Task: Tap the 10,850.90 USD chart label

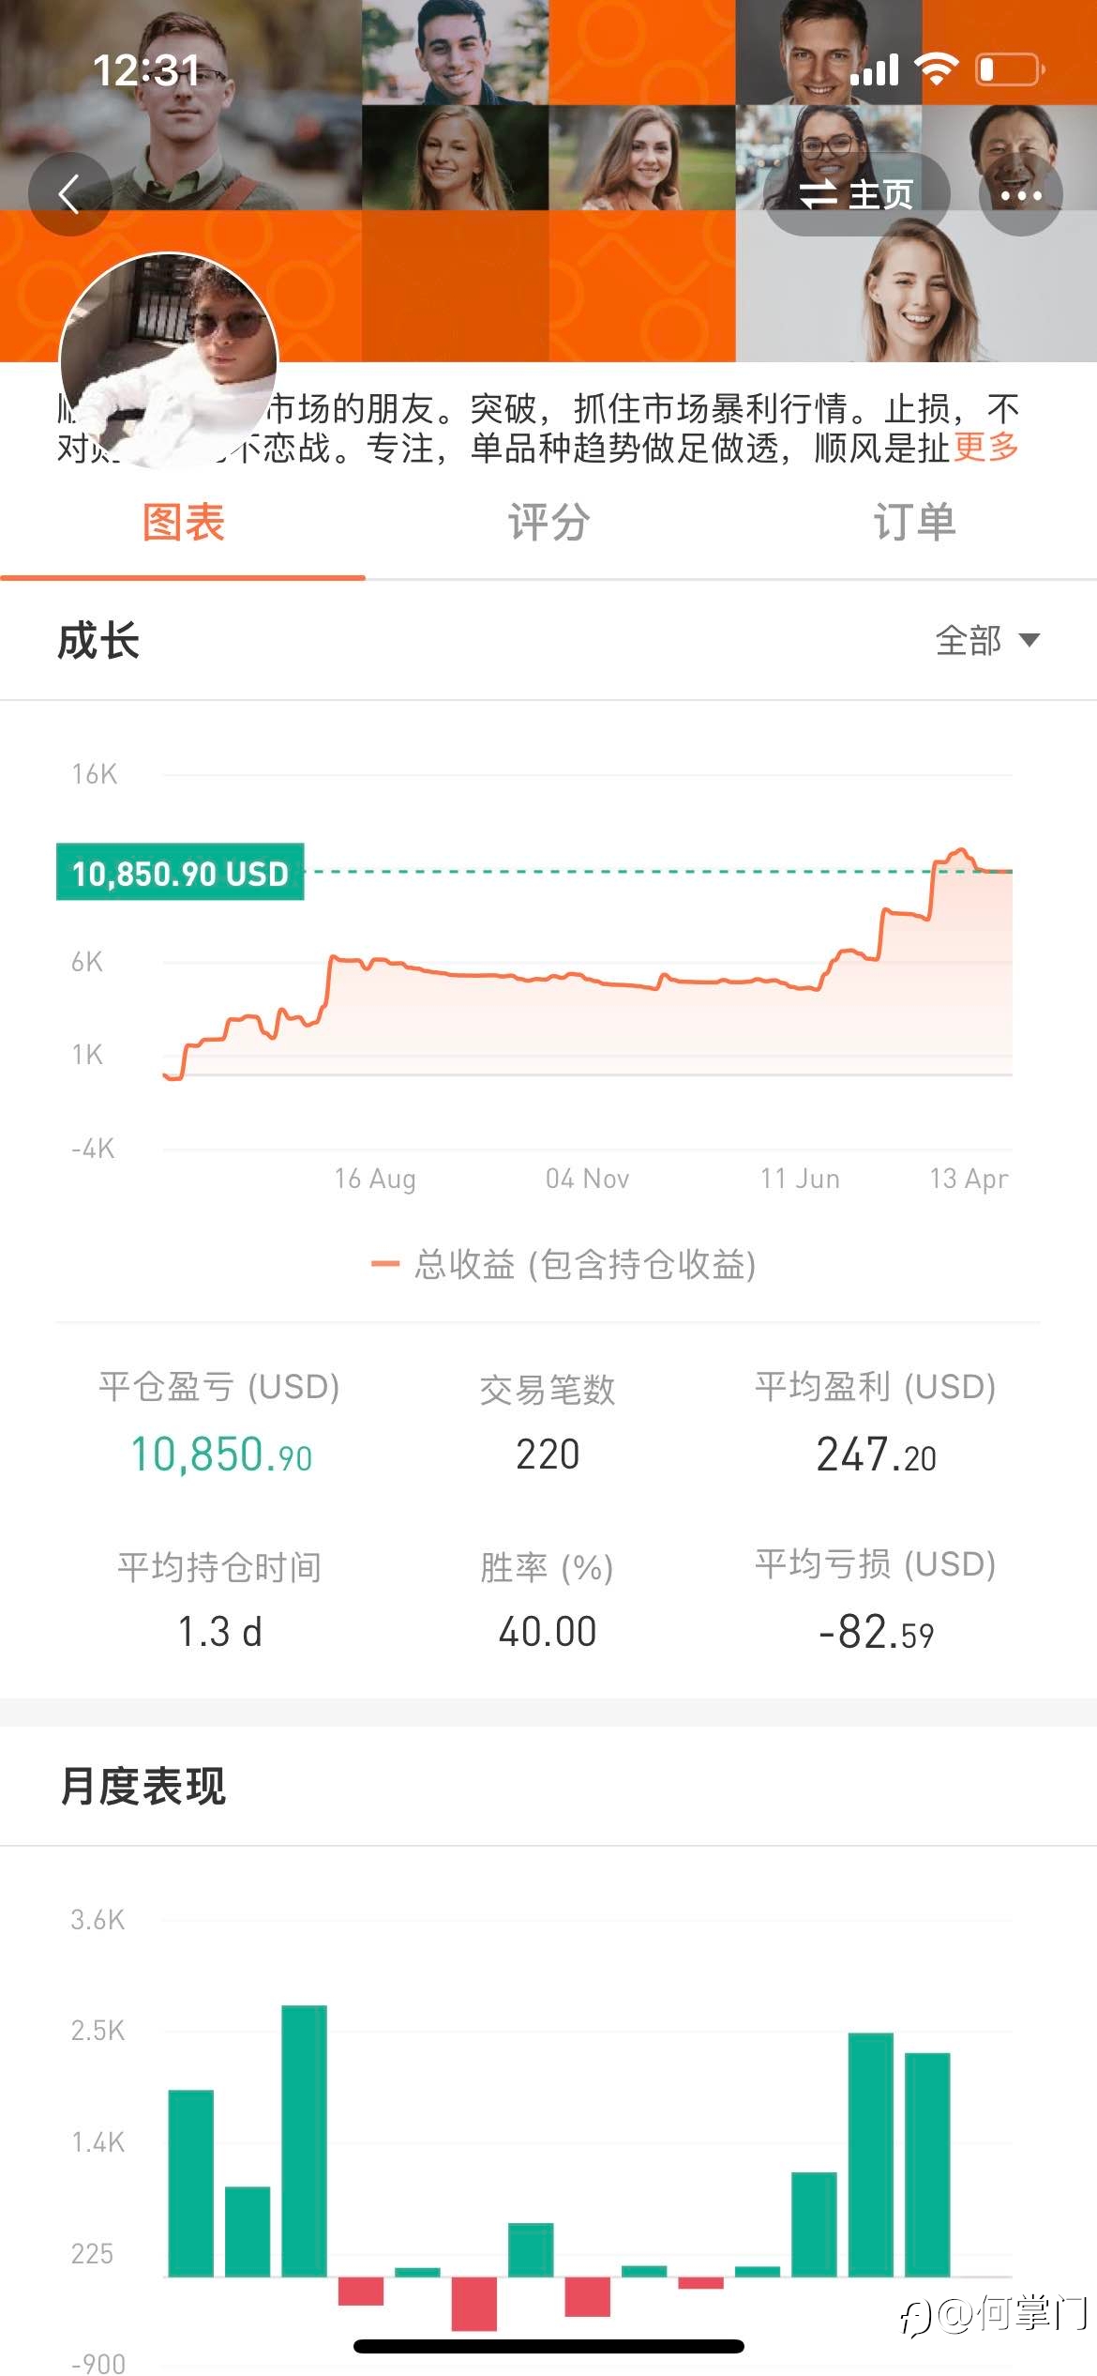Action: 180,873
